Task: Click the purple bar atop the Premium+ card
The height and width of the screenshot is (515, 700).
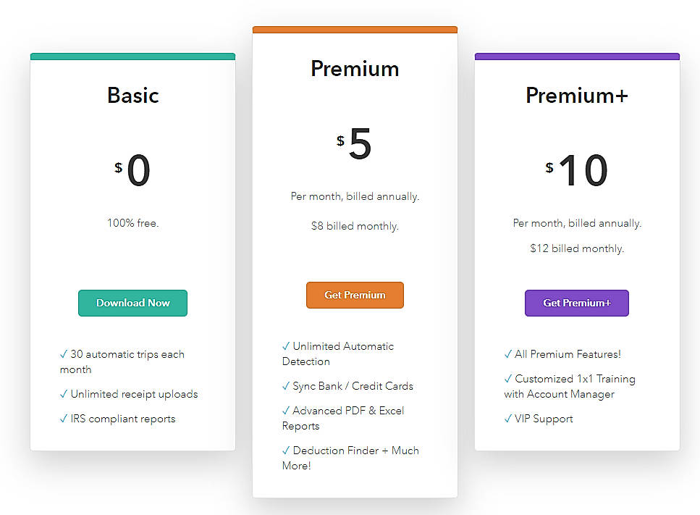Action: point(576,56)
